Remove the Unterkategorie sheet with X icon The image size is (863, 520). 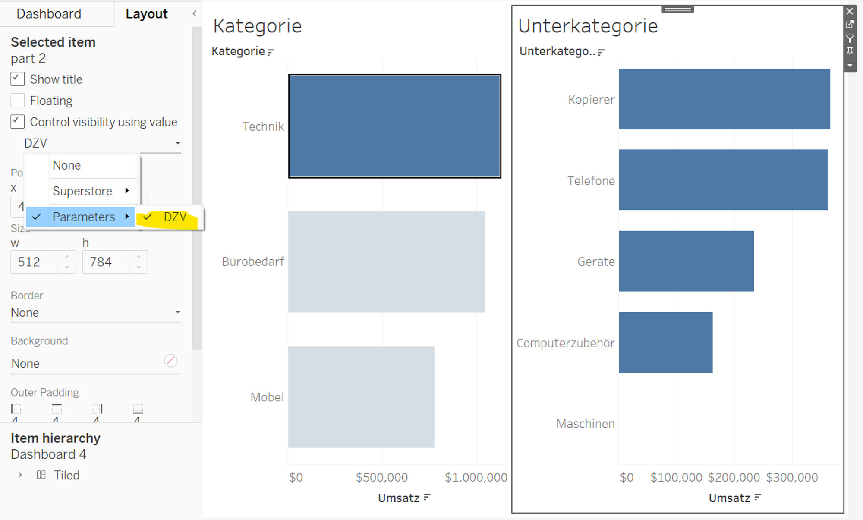point(849,12)
